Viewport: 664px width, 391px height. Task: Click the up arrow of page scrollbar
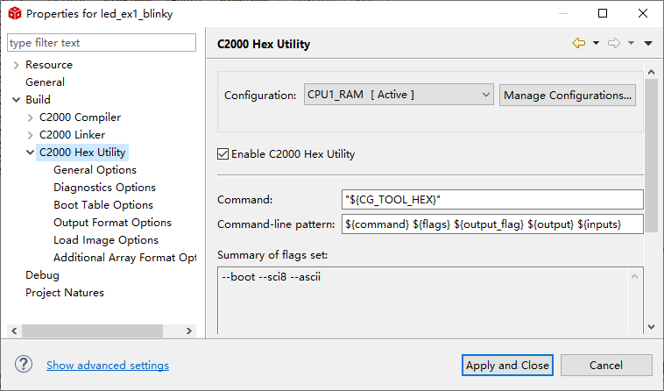pyautogui.click(x=651, y=72)
